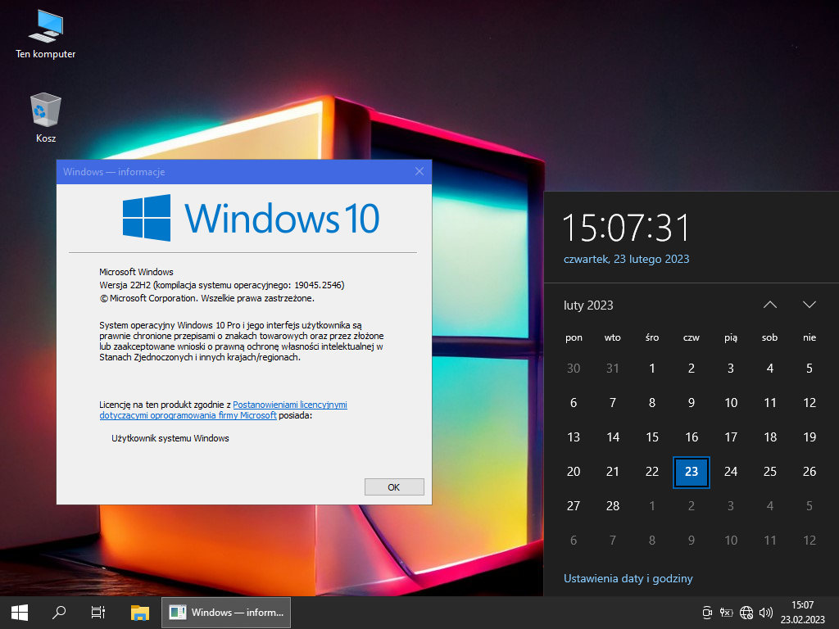Open Task View from the taskbar
This screenshot has height=629, width=839.
pyautogui.click(x=98, y=612)
